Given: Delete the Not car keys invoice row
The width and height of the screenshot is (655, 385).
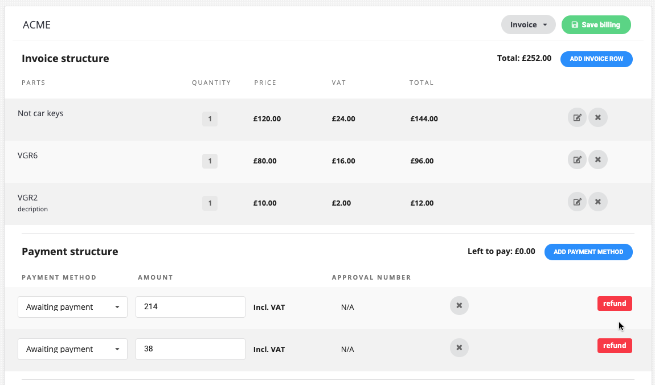Looking at the screenshot, I should pos(597,118).
